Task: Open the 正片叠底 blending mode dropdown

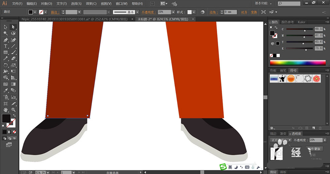Action: pos(289,140)
